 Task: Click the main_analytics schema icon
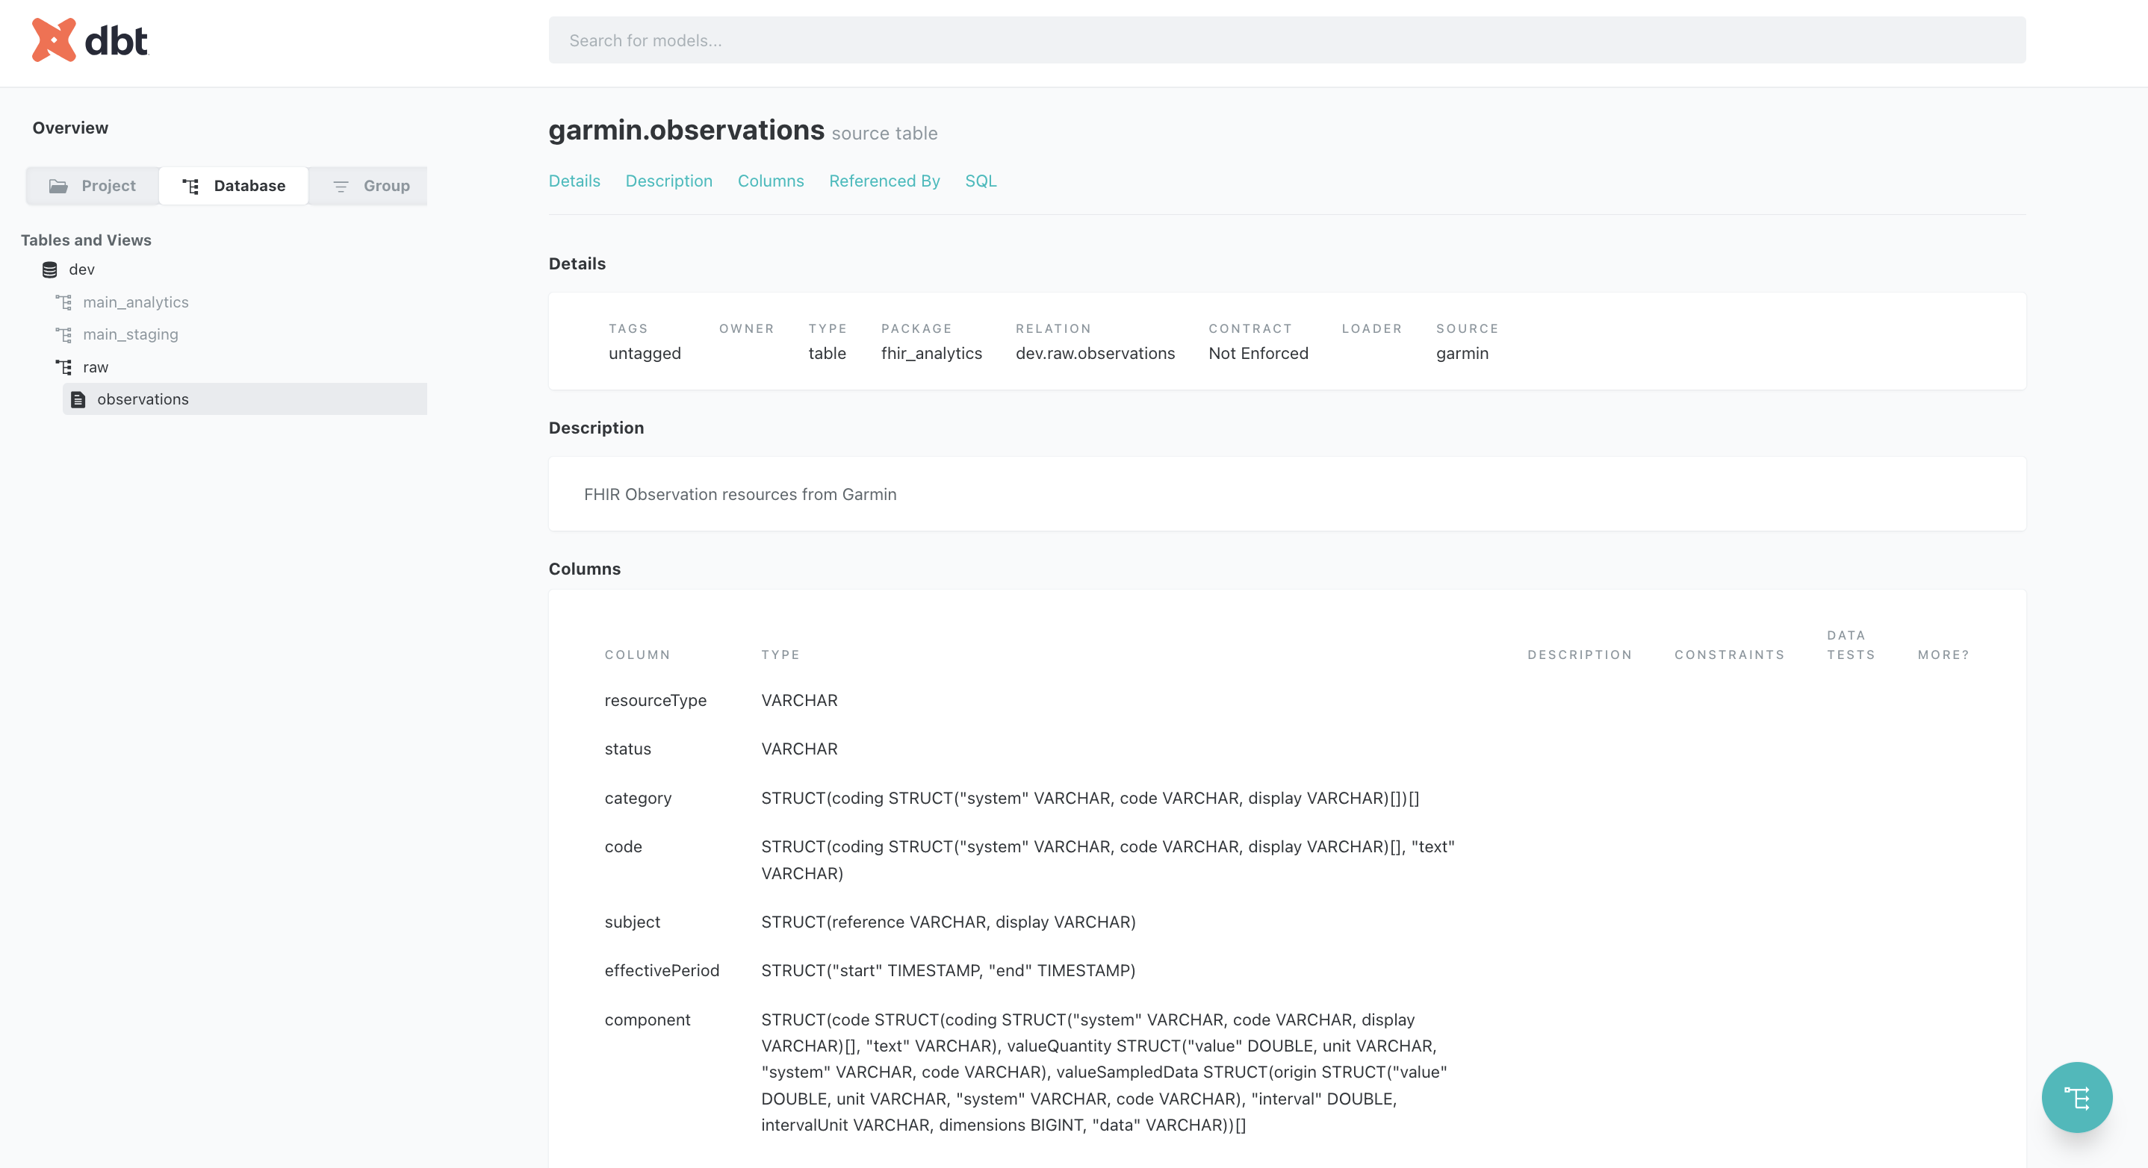click(64, 302)
